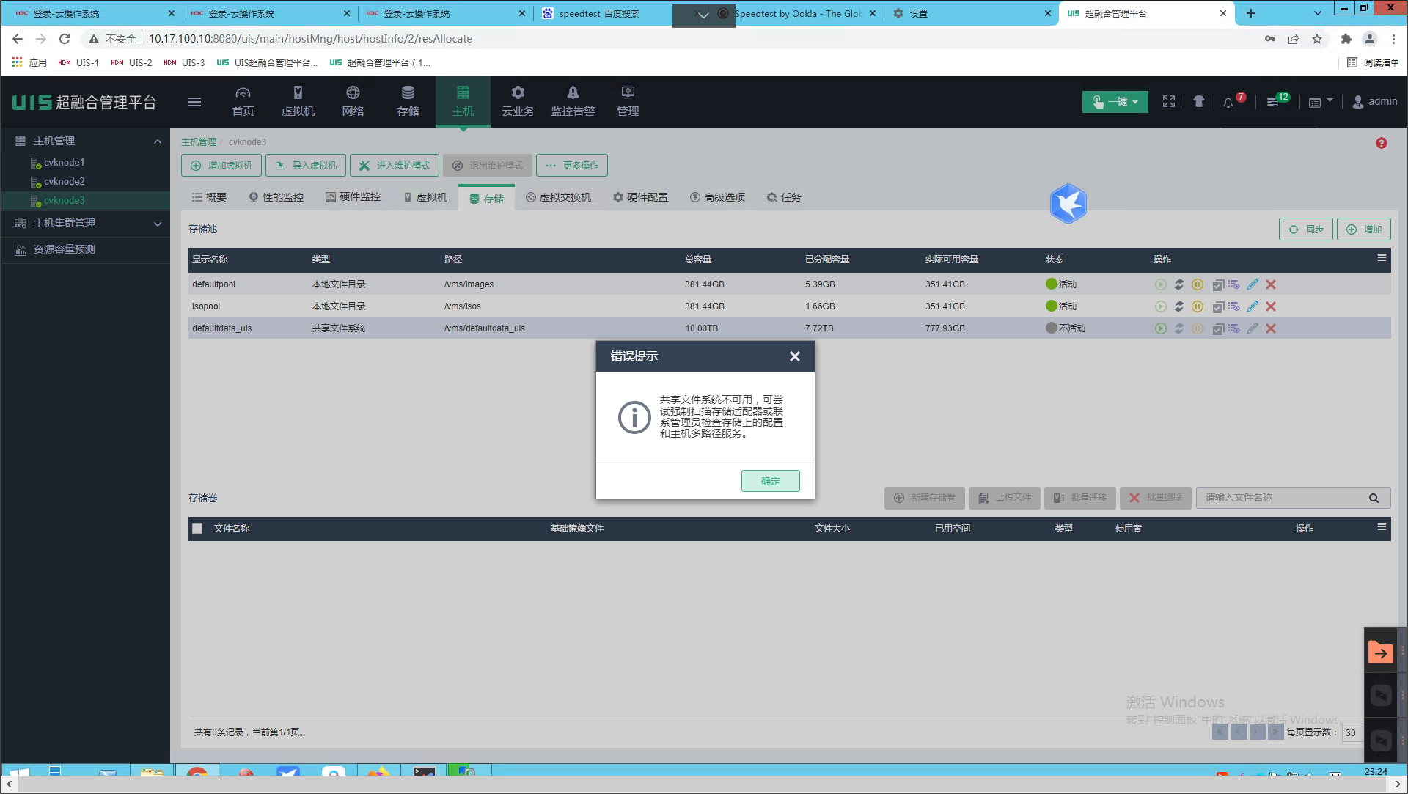Screen dimensions: 1408x794
Task: Click the 同步 sync button
Action: point(1305,229)
